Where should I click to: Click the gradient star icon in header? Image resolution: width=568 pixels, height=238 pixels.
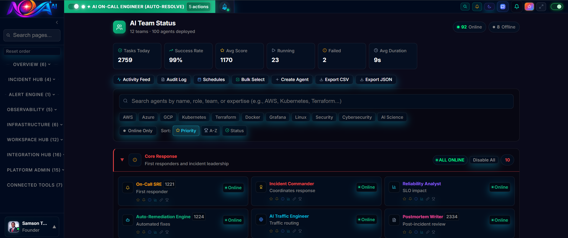529,7
